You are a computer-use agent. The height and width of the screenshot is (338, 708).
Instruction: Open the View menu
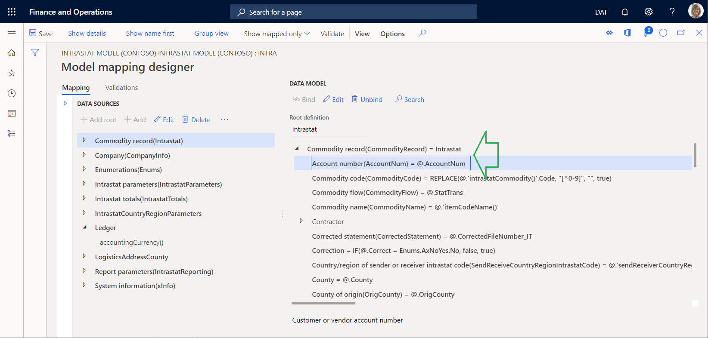(x=362, y=34)
